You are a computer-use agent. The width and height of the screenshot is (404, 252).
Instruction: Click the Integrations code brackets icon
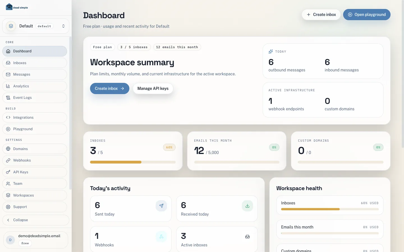click(x=8, y=118)
